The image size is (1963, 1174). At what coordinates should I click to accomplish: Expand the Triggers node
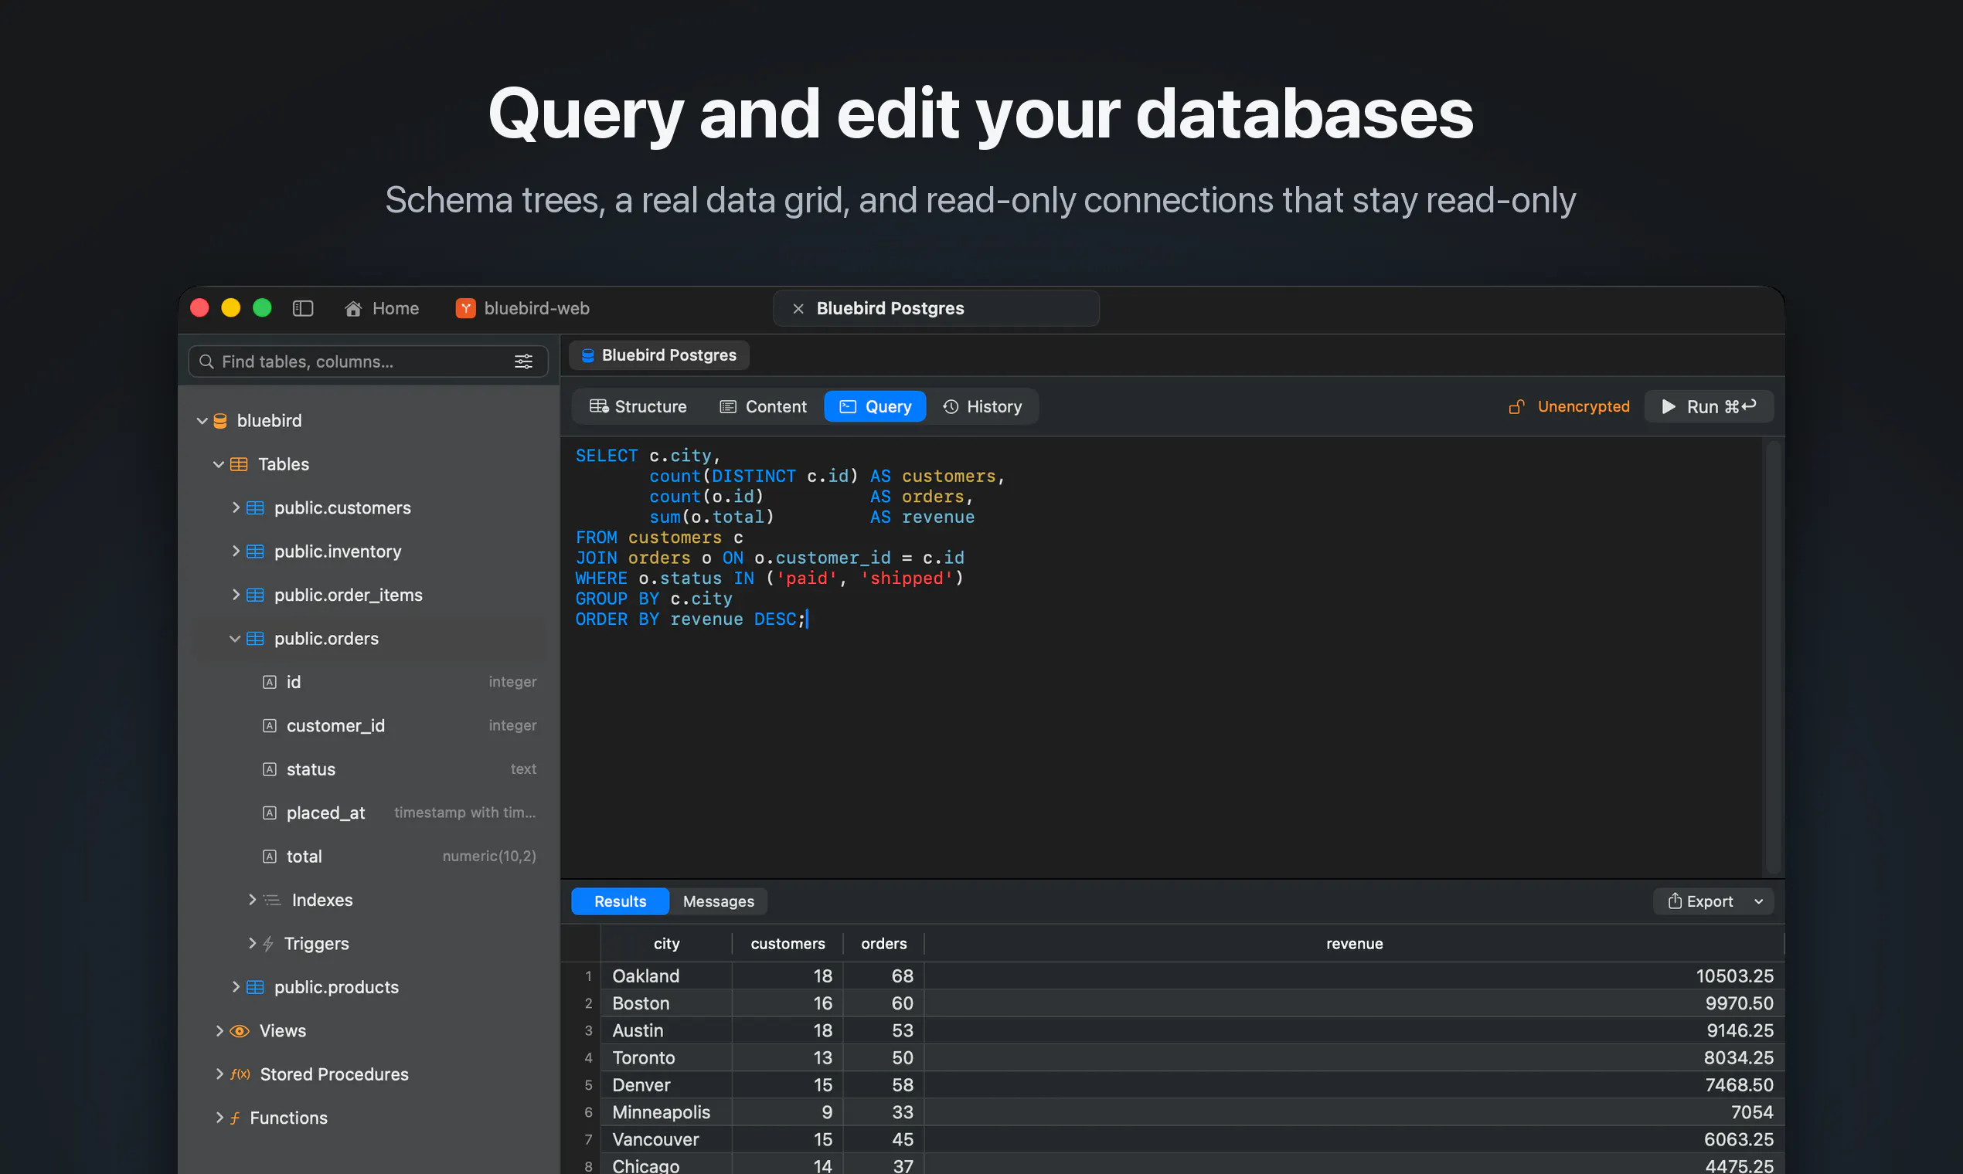click(x=252, y=943)
